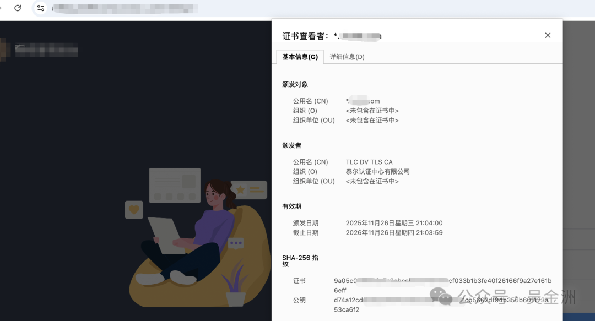Click the 截止日期 expiry date text
The width and height of the screenshot is (595, 321).
click(x=393, y=232)
